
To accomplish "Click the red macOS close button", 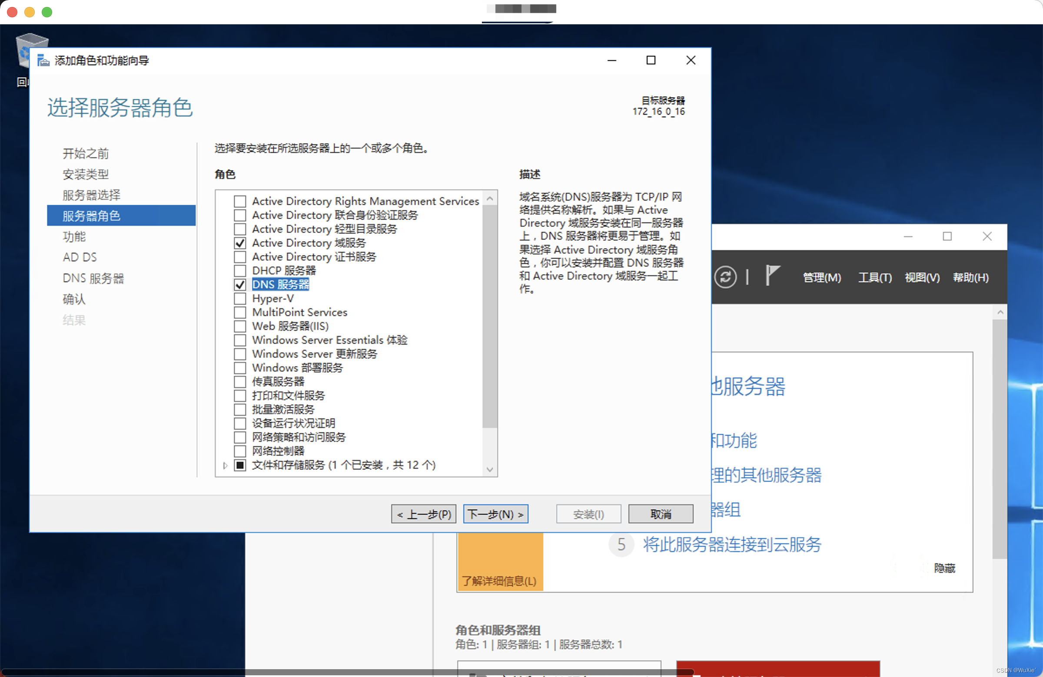I will (x=12, y=12).
